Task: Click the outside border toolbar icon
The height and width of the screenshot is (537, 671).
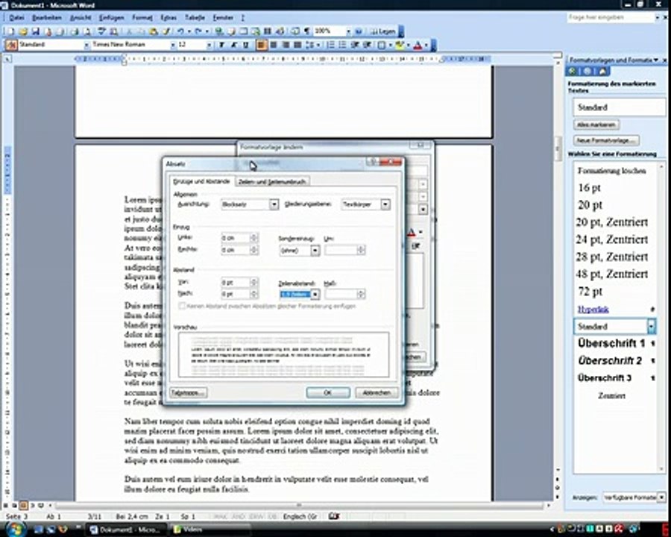Action: click(x=382, y=45)
